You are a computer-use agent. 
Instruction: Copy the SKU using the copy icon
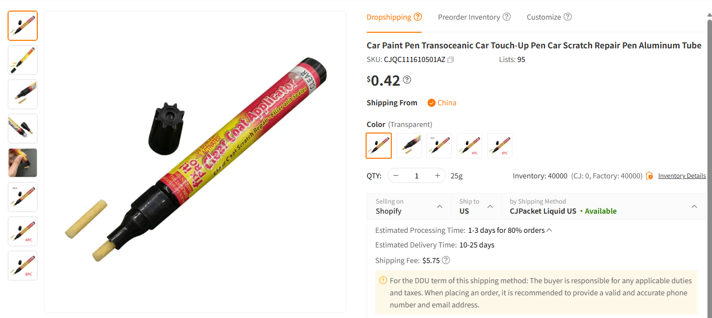click(450, 59)
